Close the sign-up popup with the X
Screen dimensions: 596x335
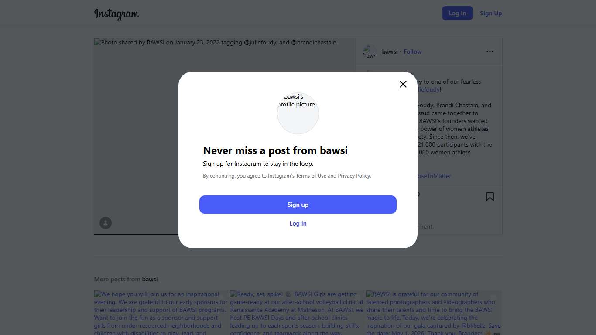[x=403, y=84]
